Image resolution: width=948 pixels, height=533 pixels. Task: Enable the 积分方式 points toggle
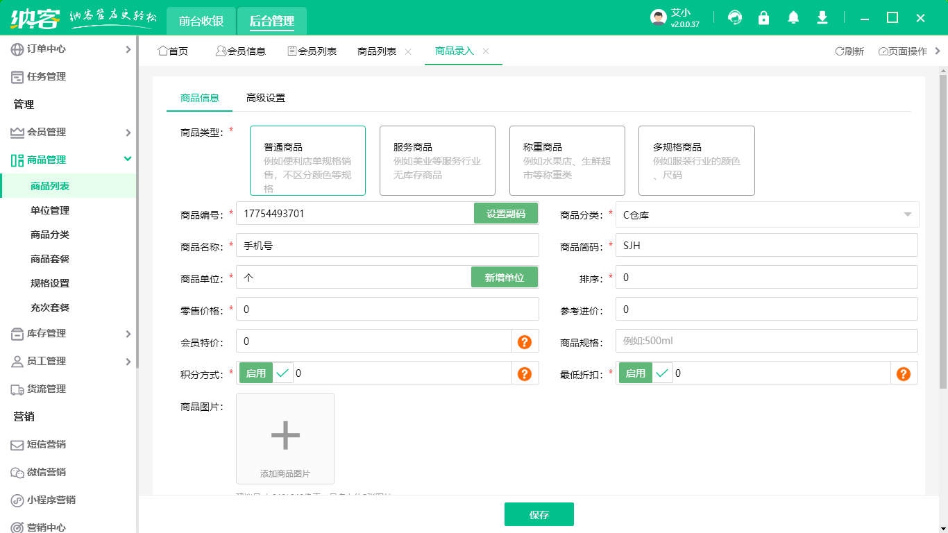coord(256,373)
